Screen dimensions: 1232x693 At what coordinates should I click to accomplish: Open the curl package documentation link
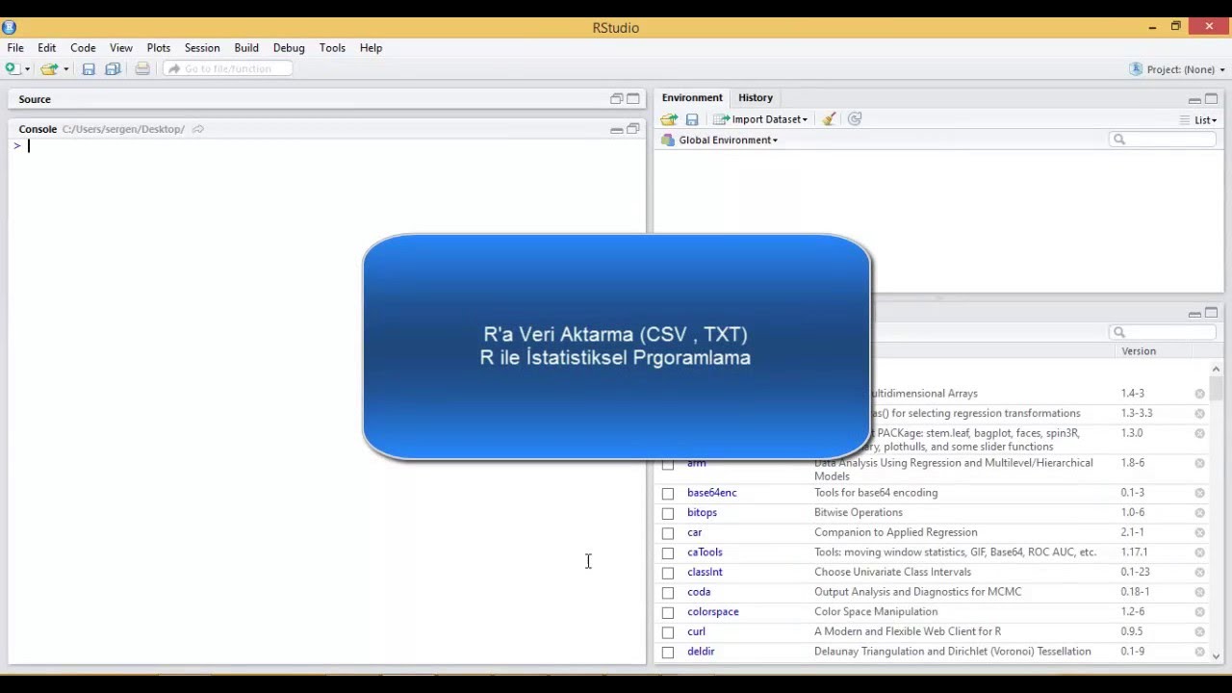696,631
